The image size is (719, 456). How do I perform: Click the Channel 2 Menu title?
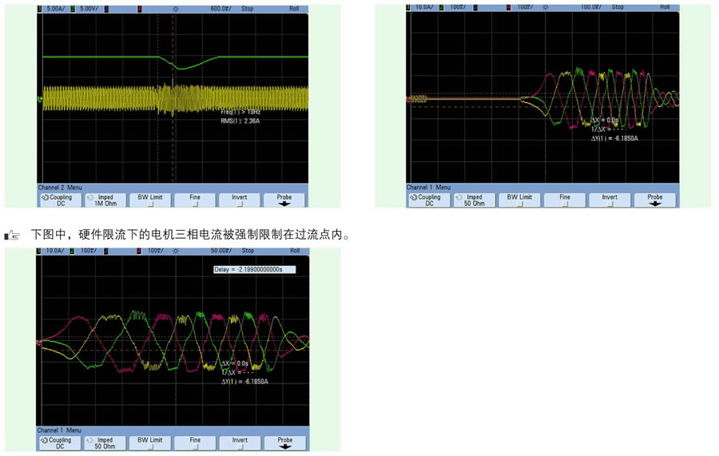60,188
